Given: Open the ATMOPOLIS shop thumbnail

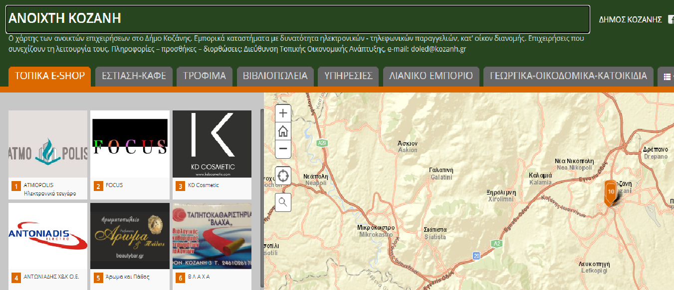Looking at the screenshot, I should [48, 144].
